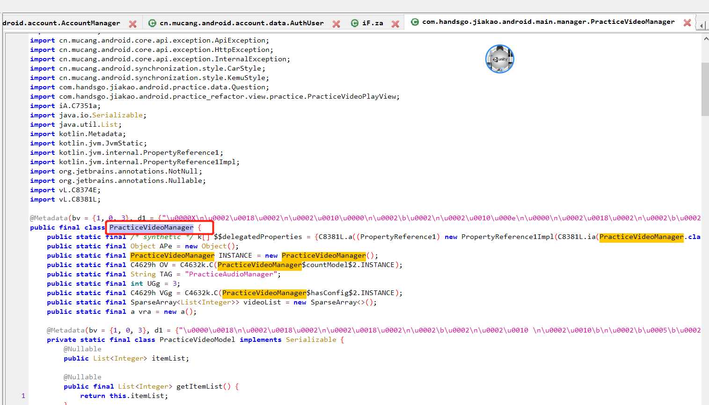
Task: Click the import jetbrains NotNull line
Action: [x=116, y=171]
